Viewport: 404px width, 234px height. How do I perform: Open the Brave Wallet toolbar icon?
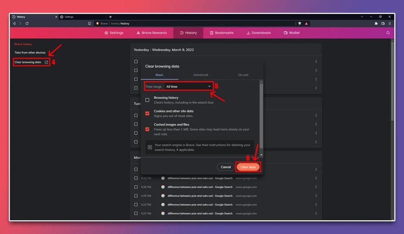(383, 23)
